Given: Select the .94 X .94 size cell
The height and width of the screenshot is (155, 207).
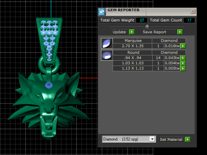Looking at the screenshot, I should [x=132, y=58].
